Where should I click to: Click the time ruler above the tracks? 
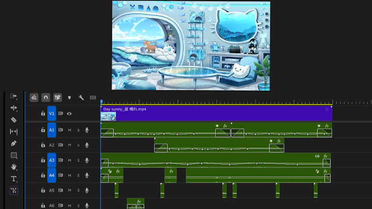pyautogui.click(x=236, y=102)
